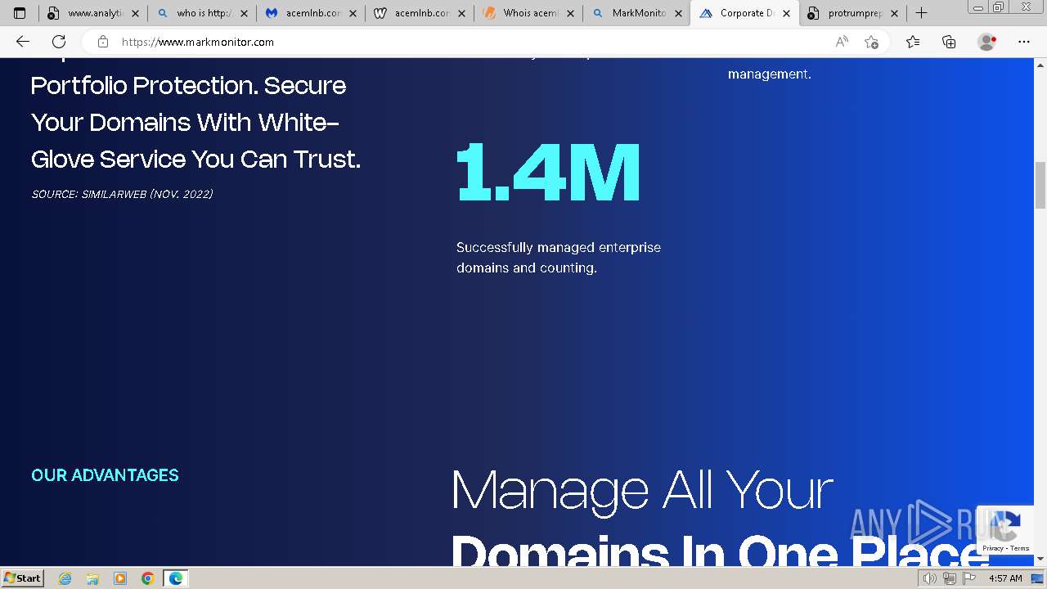Click the 'Manage All Your' headline
The width and height of the screenshot is (1047, 589).
(642, 491)
